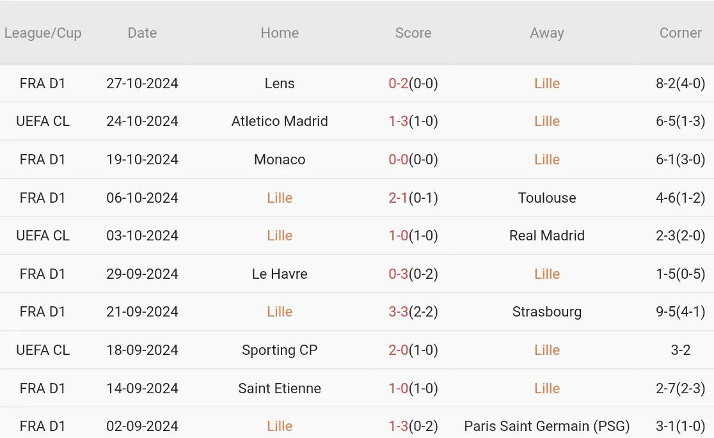Screen dimensions: 714x438
Task: Select Monaco home team name
Action: (x=280, y=159)
